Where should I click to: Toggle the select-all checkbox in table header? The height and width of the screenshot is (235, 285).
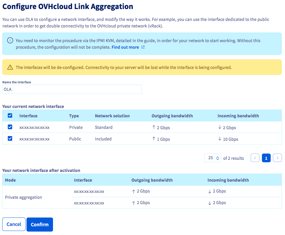pyautogui.click(x=10, y=115)
